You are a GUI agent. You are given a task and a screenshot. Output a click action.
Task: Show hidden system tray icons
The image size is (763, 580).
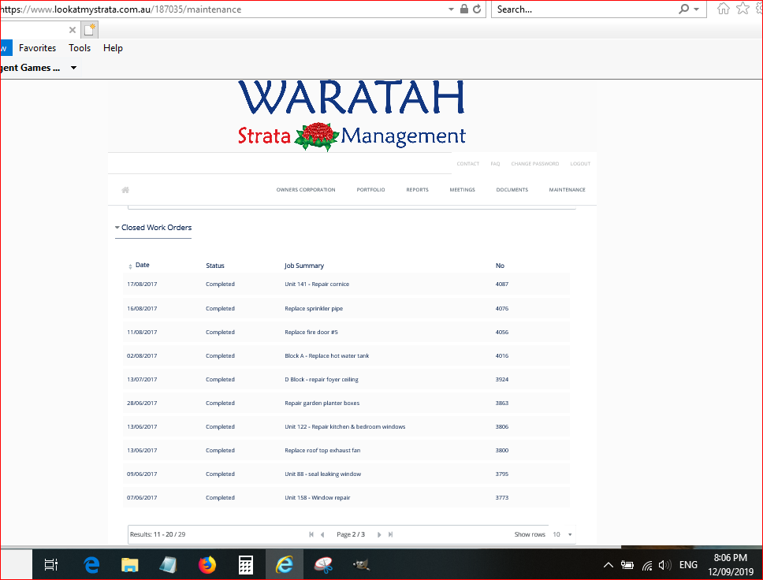coord(609,565)
